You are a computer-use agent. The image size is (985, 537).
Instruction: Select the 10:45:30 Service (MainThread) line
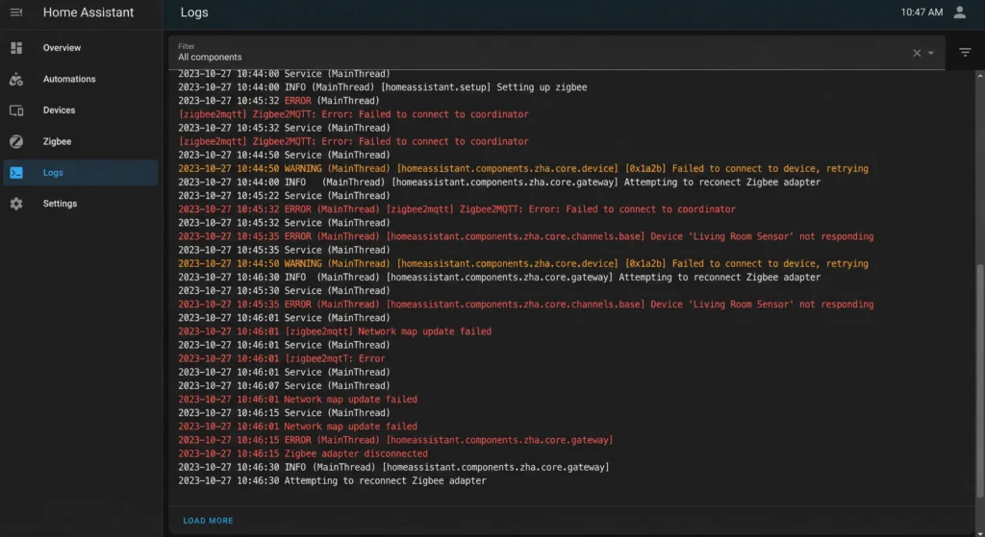tap(284, 291)
